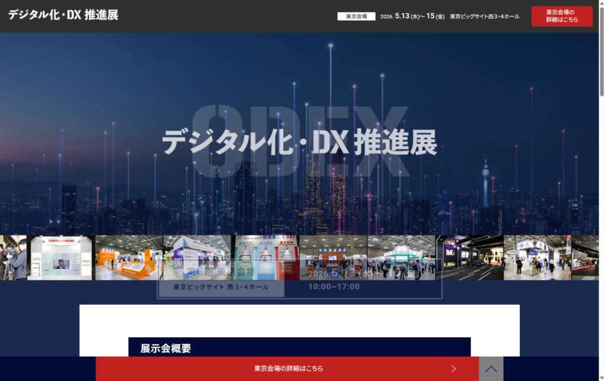The width and height of the screenshot is (605, 381).
Task: Click the 東京ビッグサイト 西3・4ホール venue box
Action: click(221, 287)
